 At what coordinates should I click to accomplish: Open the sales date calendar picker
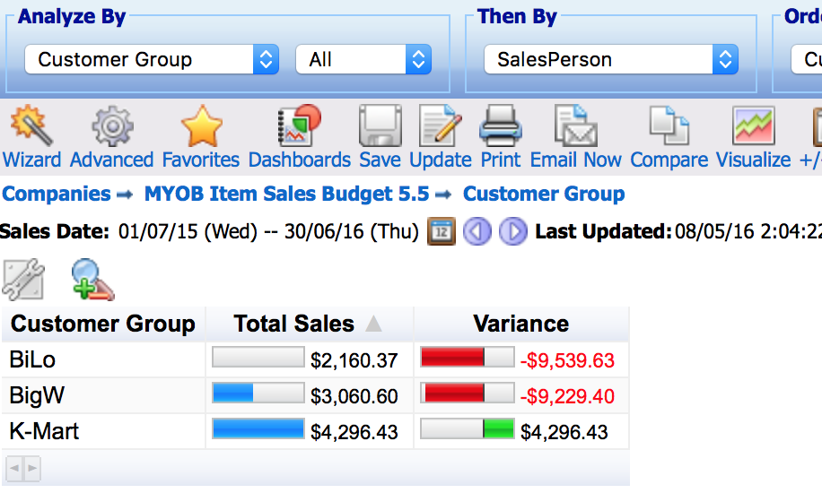pyautogui.click(x=442, y=231)
